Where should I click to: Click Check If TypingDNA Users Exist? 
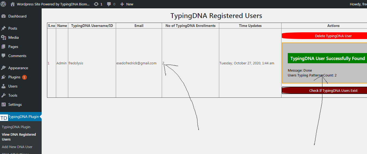324,90
